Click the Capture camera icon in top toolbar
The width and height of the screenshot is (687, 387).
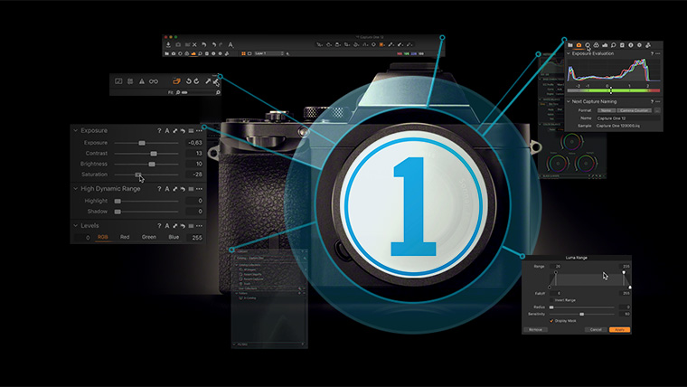click(x=178, y=44)
